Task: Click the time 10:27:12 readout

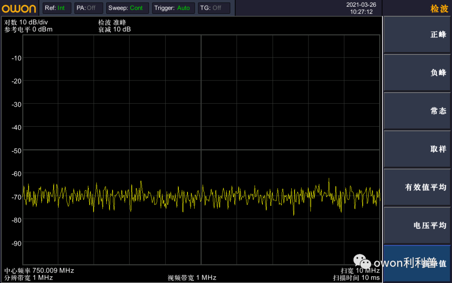Action: (361, 12)
